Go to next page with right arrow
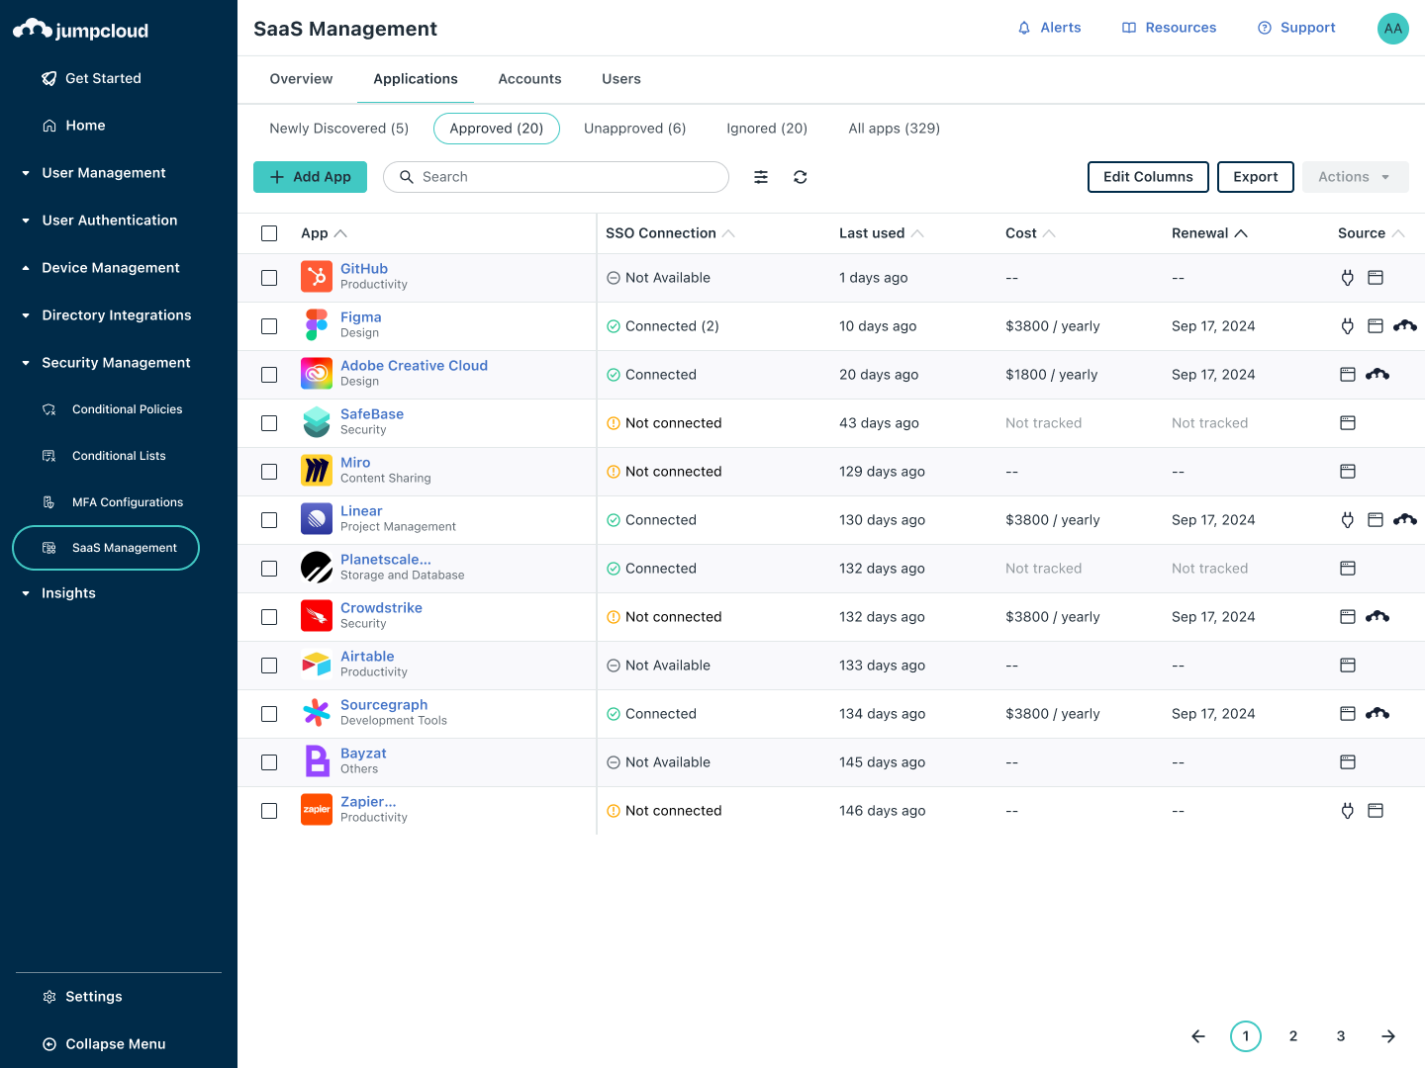 point(1388,1036)
